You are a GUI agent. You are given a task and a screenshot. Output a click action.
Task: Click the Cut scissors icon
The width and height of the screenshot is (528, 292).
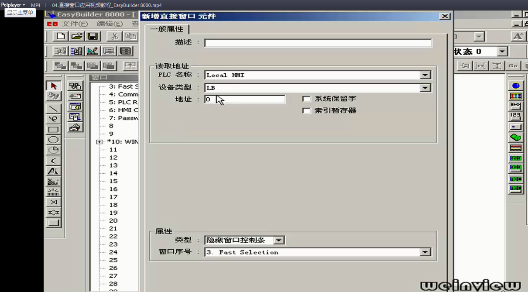tap(115, 36)
